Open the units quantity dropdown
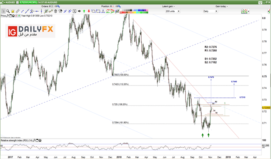 pos(173,11)
